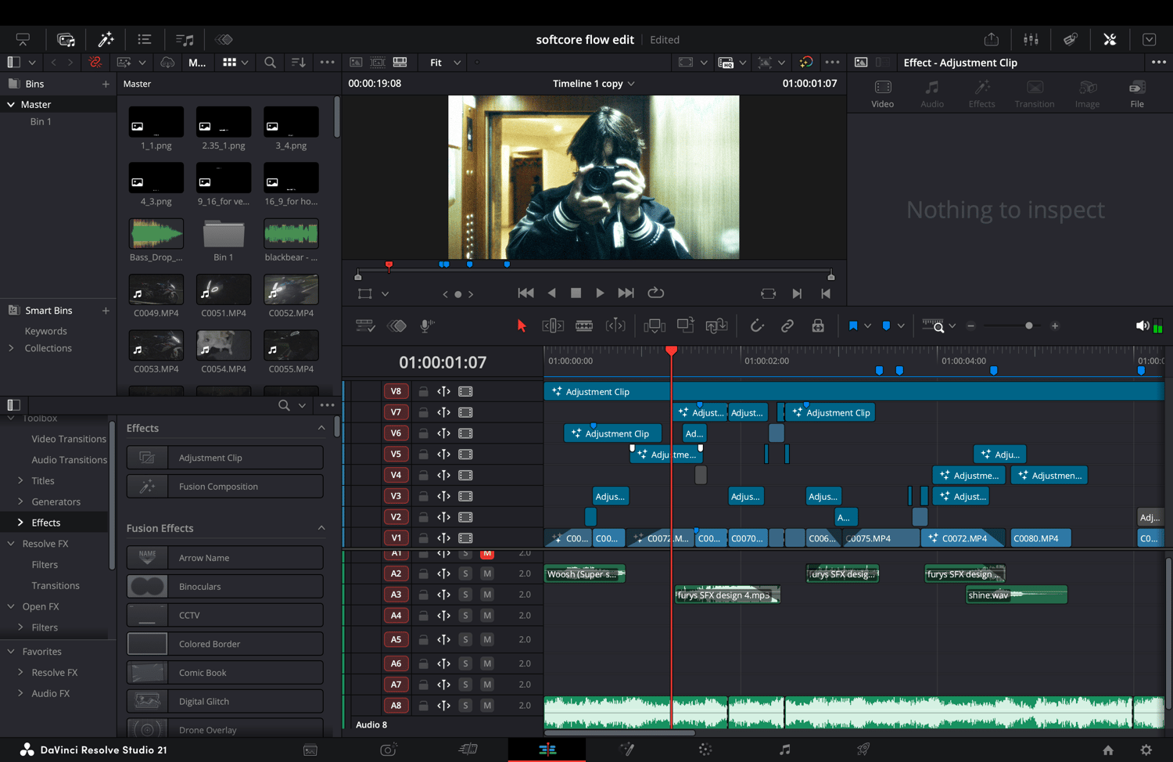Click the Replace Clip icon

(x=716, y=326)
